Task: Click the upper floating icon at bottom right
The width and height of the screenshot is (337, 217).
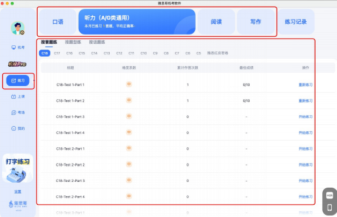Action: (330, 196)
